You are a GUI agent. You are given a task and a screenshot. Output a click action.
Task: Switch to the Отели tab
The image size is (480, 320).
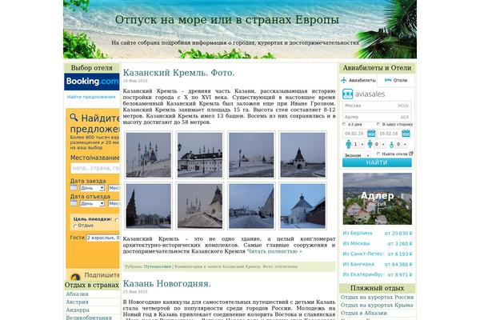tap(396, 80)
